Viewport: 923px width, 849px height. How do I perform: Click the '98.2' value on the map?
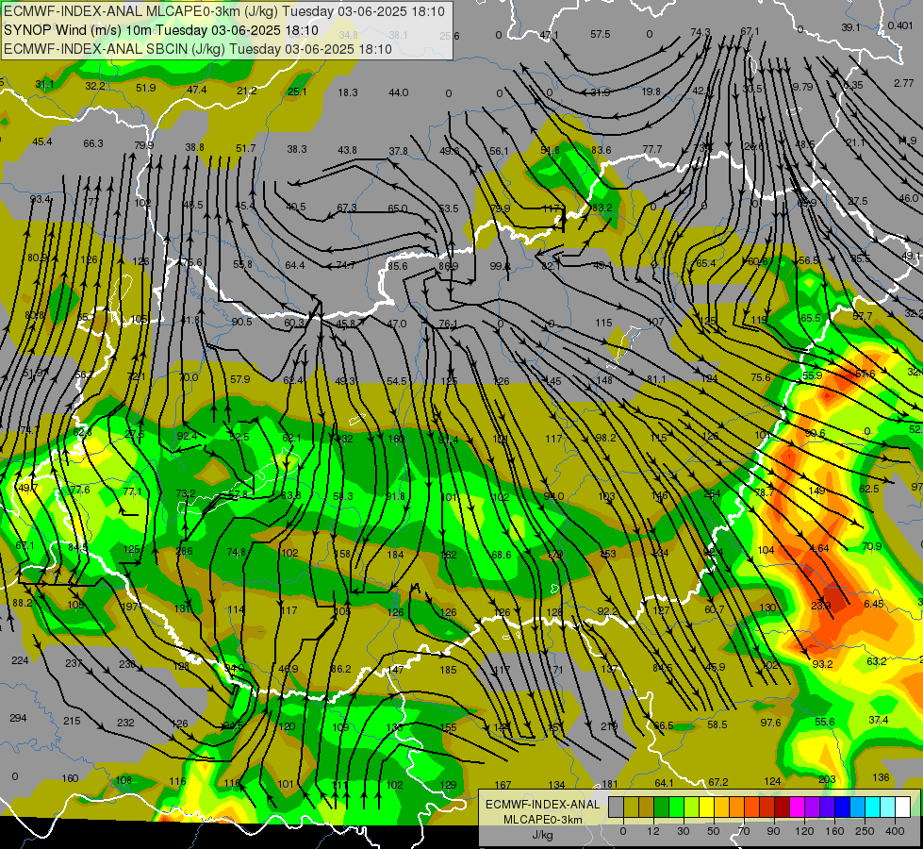605,438
